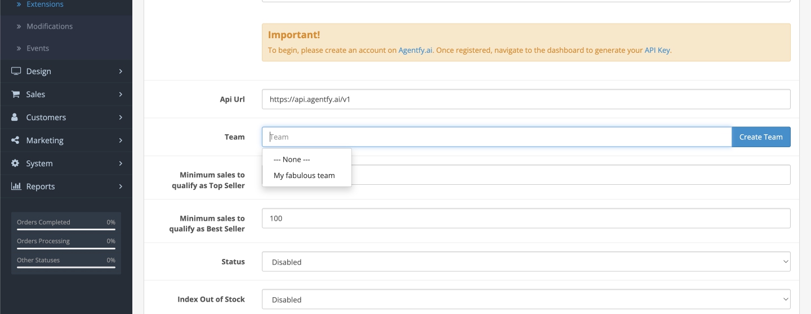
Task: Click the System gear icon
Action: click(15, 163)
